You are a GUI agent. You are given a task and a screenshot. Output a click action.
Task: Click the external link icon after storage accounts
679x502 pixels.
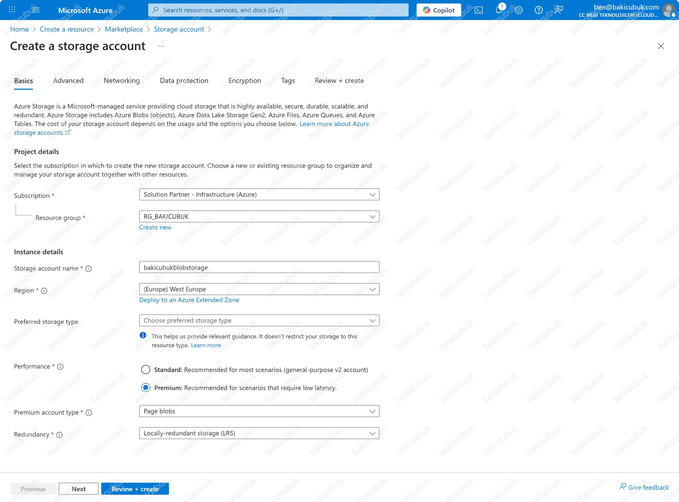pos(68,132)
